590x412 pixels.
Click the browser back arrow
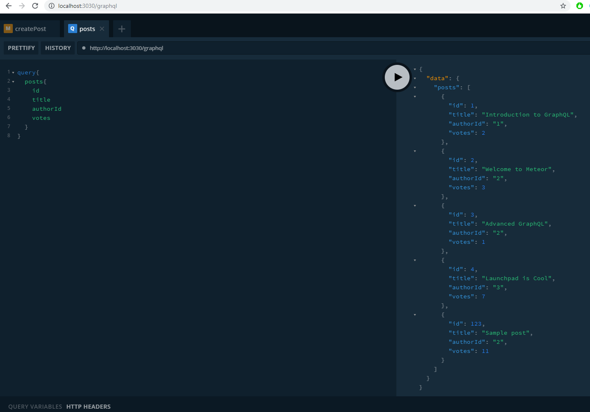9,6
